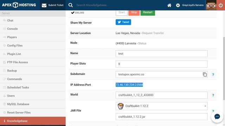
Task: Select Players in sidebar
Action: 33,37
